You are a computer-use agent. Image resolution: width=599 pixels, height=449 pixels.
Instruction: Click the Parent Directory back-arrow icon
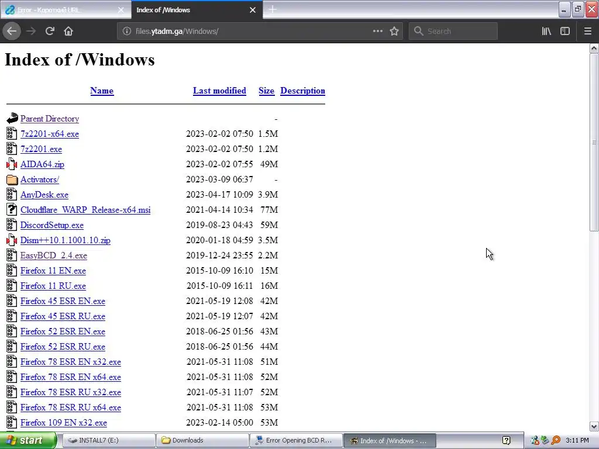(12, 118)
